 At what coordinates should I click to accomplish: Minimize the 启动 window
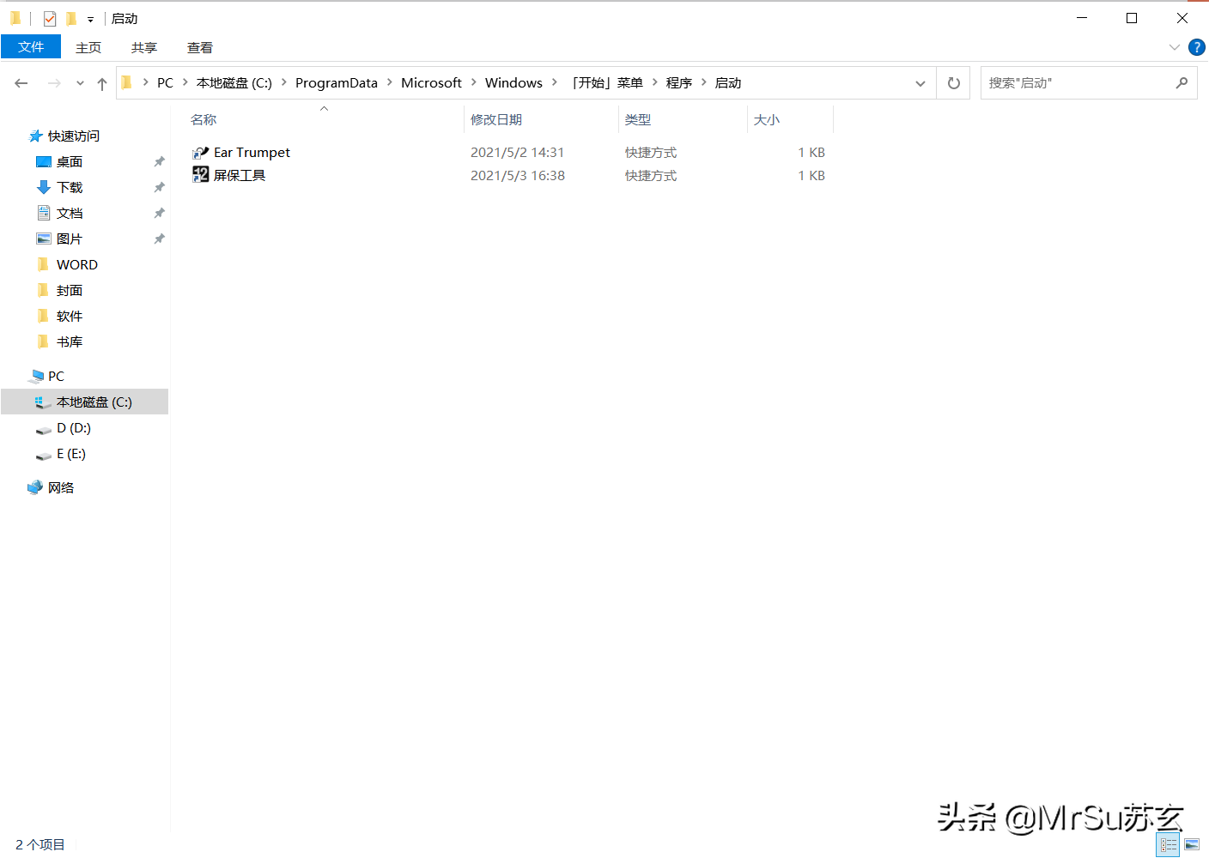(1082, 18)
